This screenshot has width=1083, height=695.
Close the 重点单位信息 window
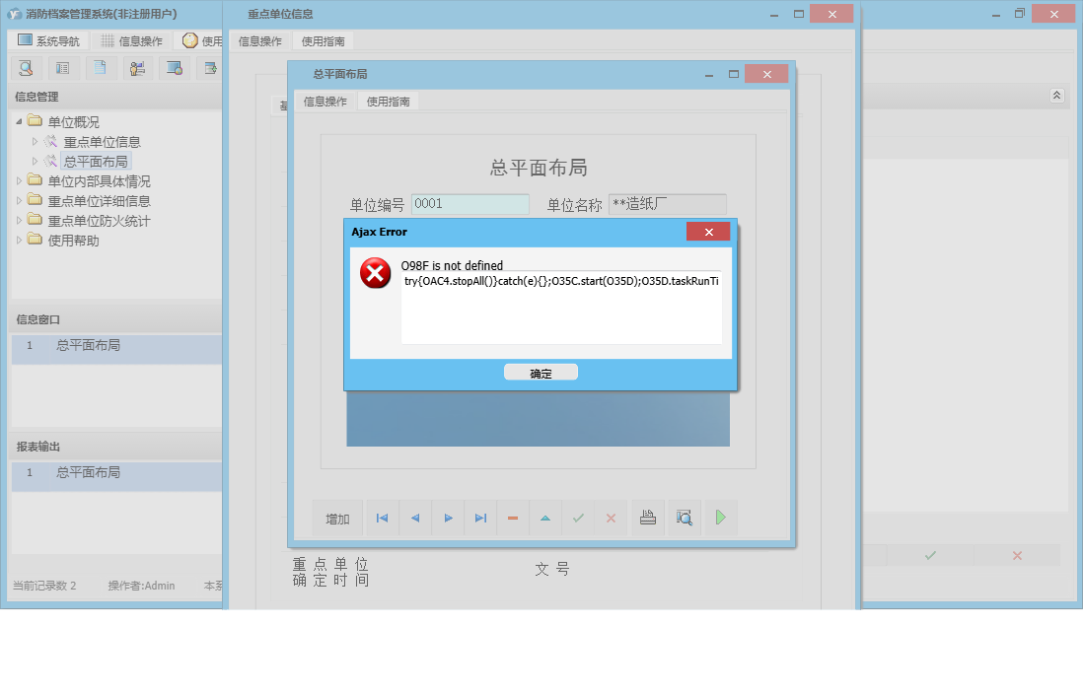pos(831,14)
